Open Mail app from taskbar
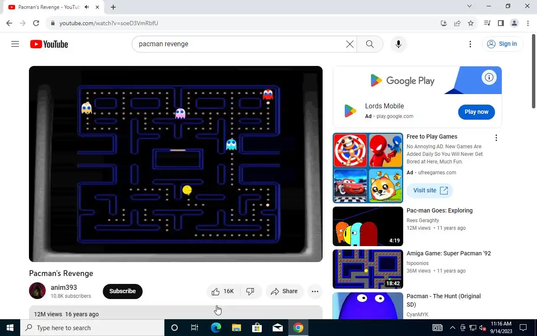537x336 pixels. tap(277, 328)
